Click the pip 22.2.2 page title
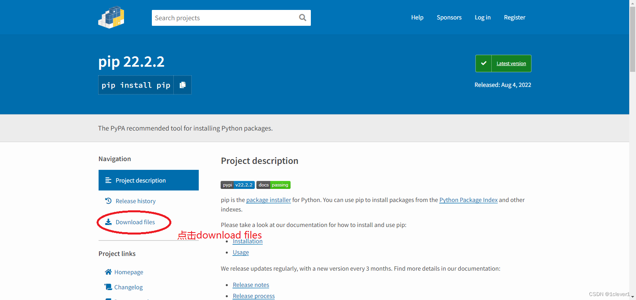 (131, 62)
